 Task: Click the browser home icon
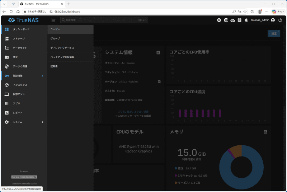tap(18, 11)
